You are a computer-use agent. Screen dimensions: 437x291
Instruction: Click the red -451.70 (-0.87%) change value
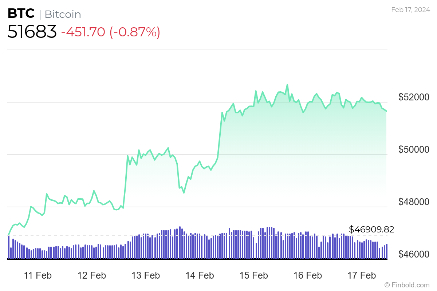111,32
